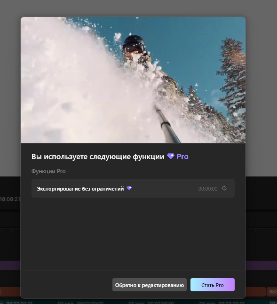Click the Вы используете следующие функции heading
Image resolution: width=277 pixels, height=304 pixels.
tap(98, 156)
